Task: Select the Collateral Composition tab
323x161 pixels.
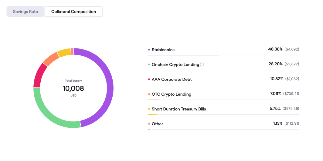Action: click(x=73, y=12)
